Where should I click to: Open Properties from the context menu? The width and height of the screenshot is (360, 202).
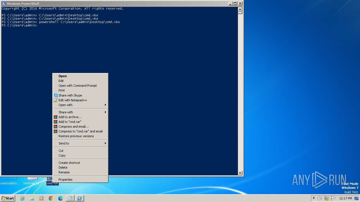pos(80,180)
